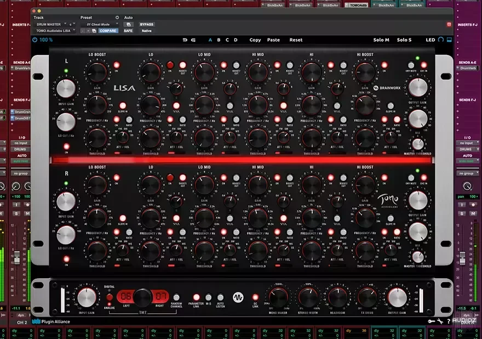Toggle the SC LINK button
482x339 pixels.
pos(255,297)
